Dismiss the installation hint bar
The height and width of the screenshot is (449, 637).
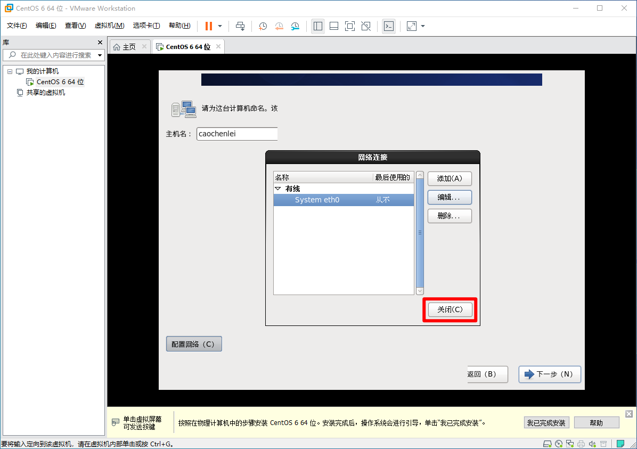629,414
